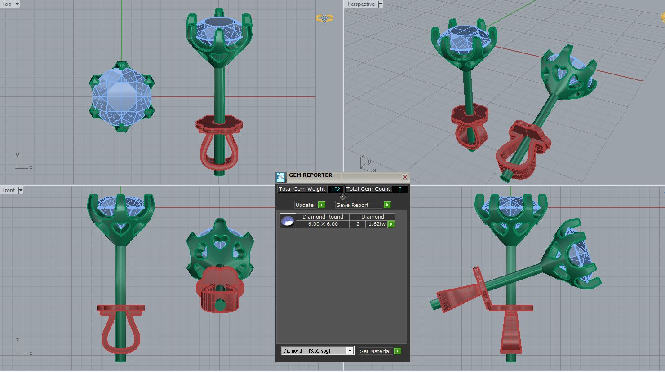Click the "6.00 X 6.00" size cell

323,224
